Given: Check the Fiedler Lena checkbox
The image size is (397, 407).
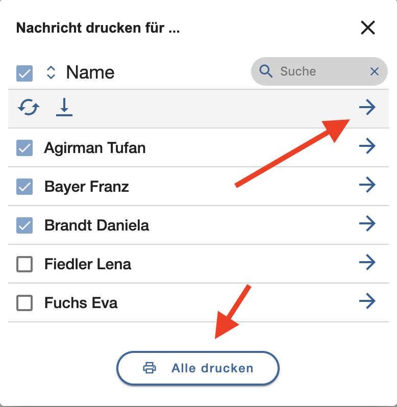Looking at the screenshot, I should 24,264.
